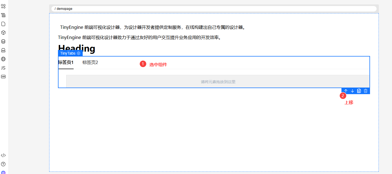
Task: Open the block (cube) panel icon
Action: point(3,33)
